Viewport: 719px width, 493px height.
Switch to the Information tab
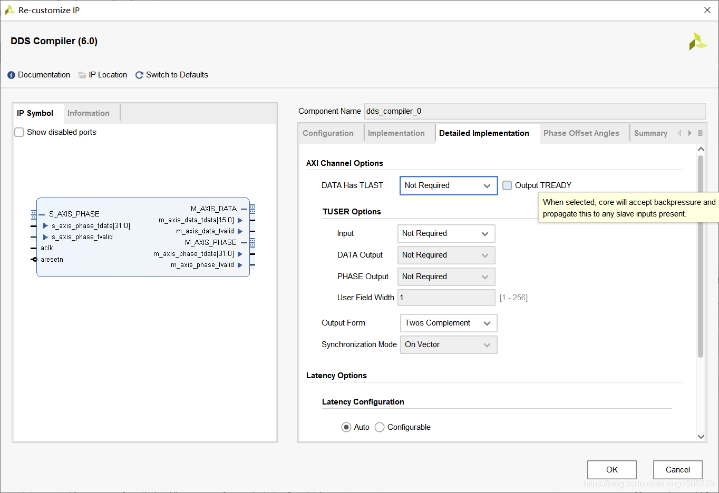click(88, 113)
